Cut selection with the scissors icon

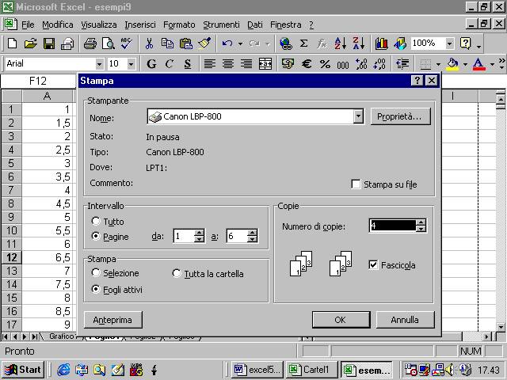coord(149,44)
